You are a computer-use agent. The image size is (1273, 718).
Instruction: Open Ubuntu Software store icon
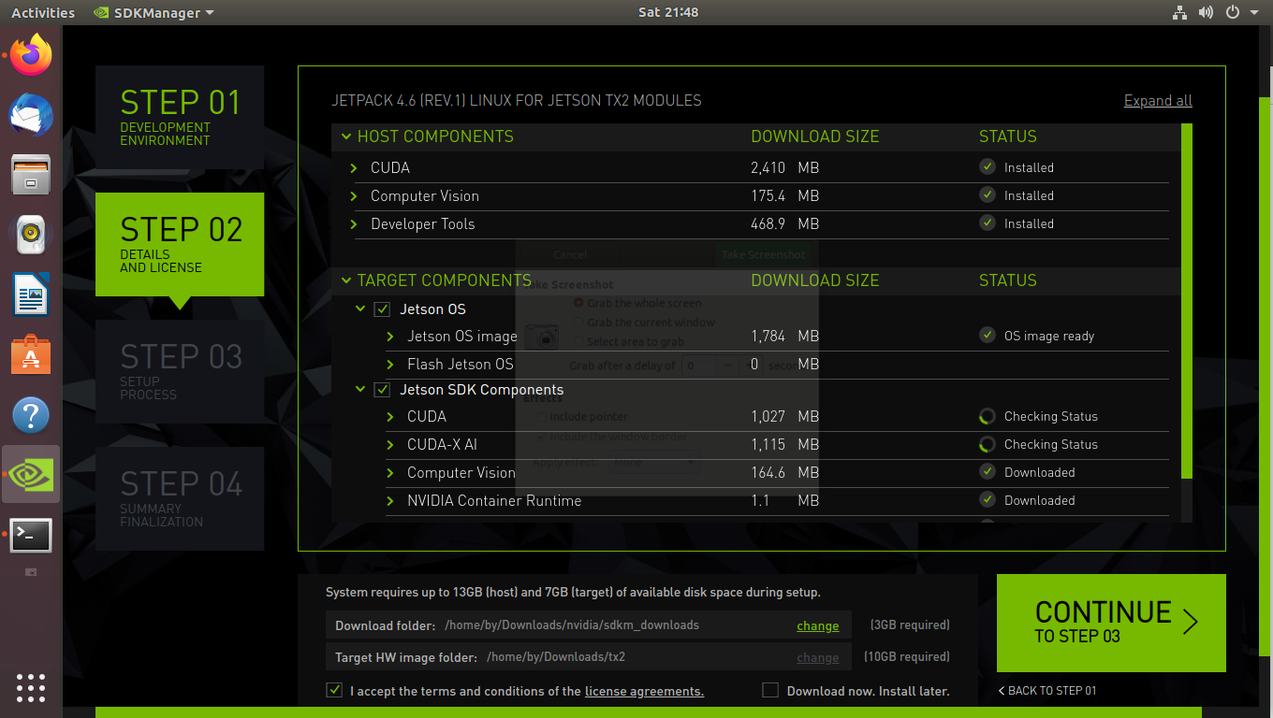31,355
